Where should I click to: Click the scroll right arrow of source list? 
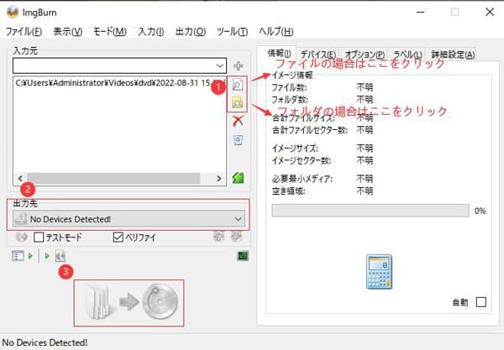pyautogui.click(x=219, y=178)
